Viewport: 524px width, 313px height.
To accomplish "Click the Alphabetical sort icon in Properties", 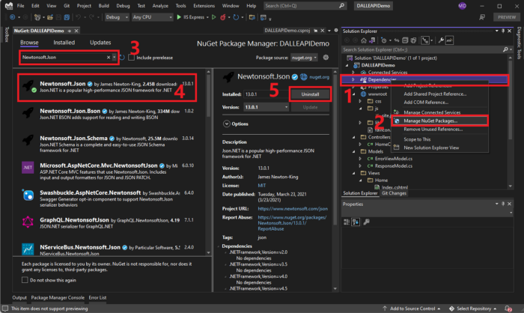I will [356, 222].
